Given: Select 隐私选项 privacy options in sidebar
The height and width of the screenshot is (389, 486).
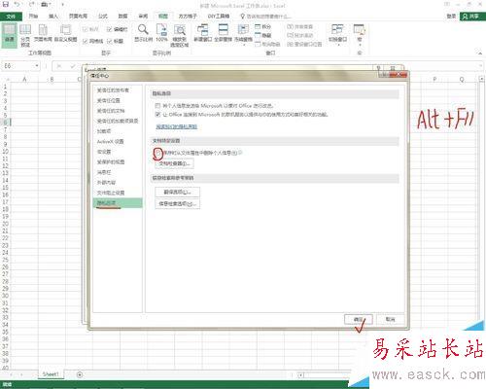Looking at the screenshot, I should click(x=118, y=203).
